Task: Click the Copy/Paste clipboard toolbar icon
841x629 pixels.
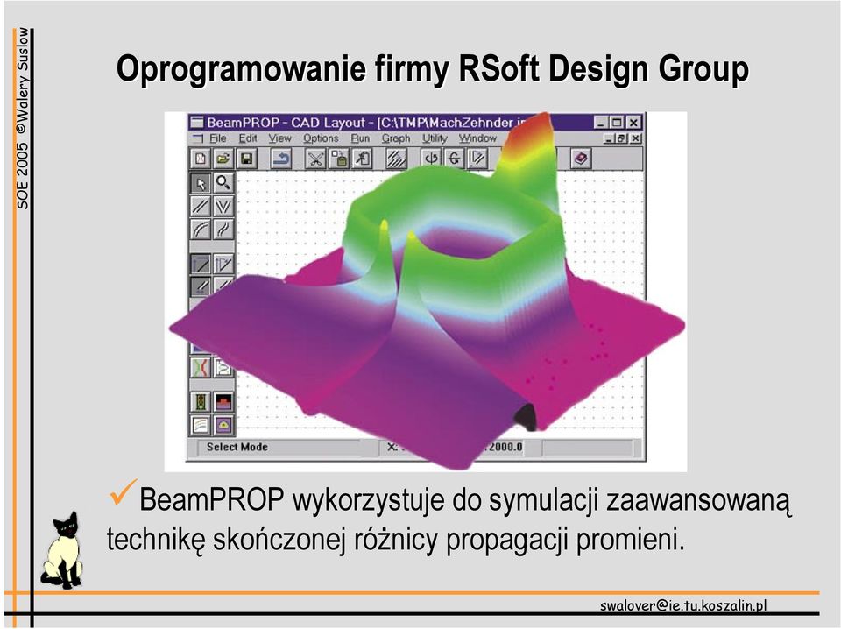Action: [338, 159]
